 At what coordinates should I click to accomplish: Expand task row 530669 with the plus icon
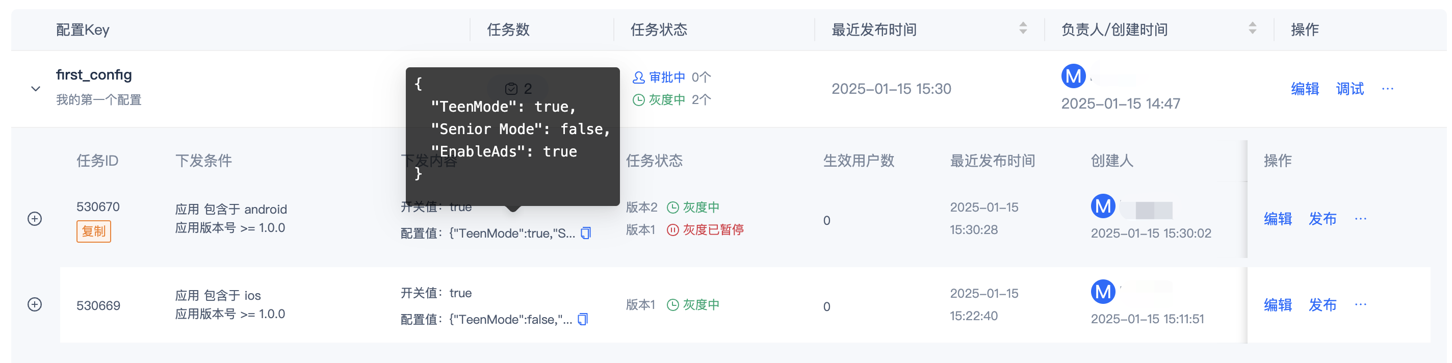pos(34,304)
